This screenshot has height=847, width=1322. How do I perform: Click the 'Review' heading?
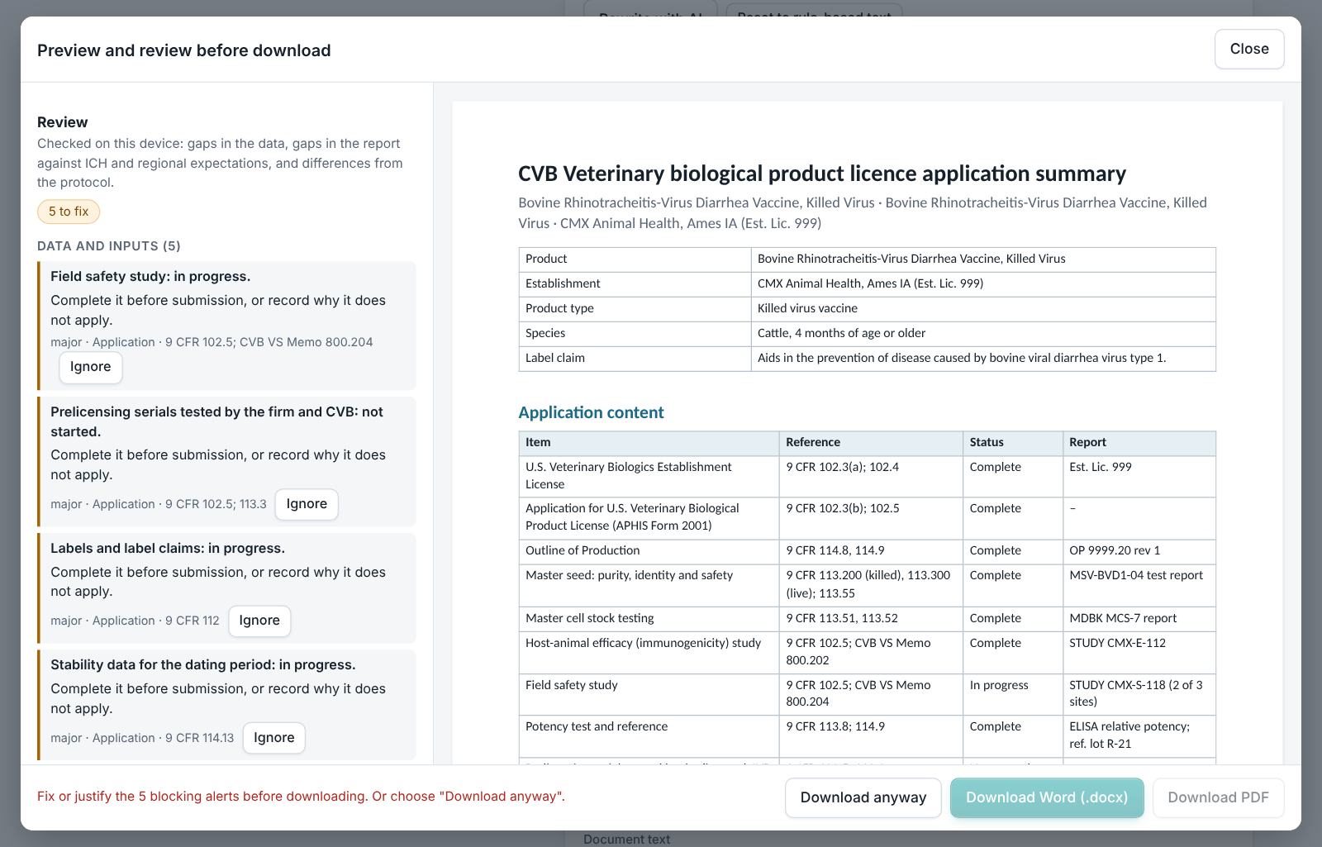[x=63, y=122]
